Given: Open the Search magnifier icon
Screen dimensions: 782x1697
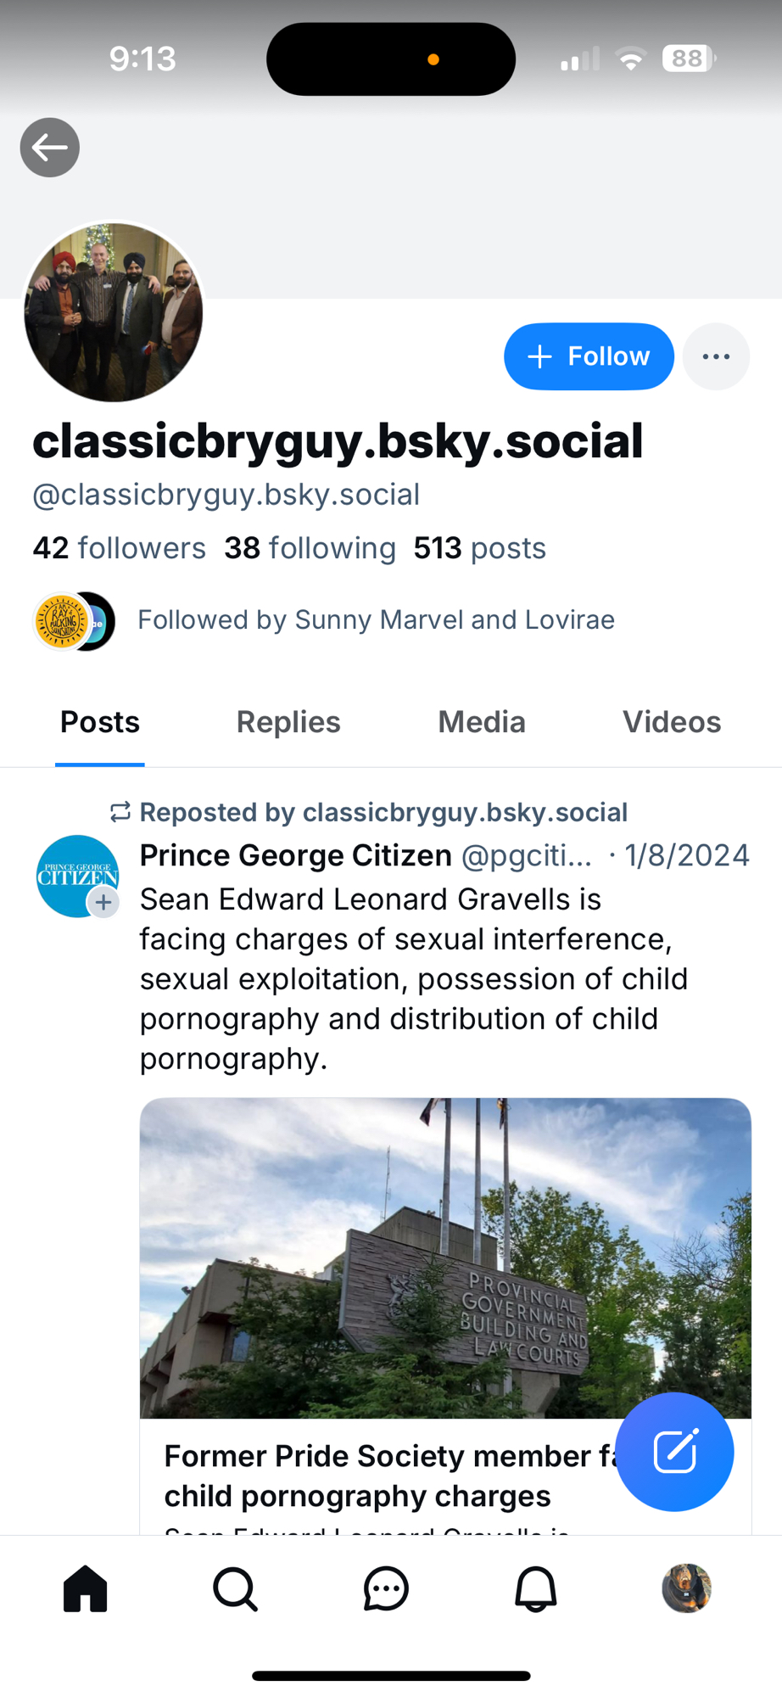Looking at the screenshot, I should [235, 1588].
